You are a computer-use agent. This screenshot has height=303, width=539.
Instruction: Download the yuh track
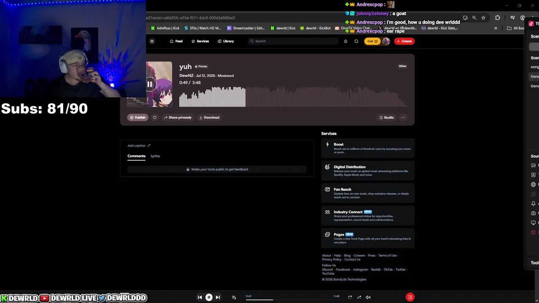209,117
